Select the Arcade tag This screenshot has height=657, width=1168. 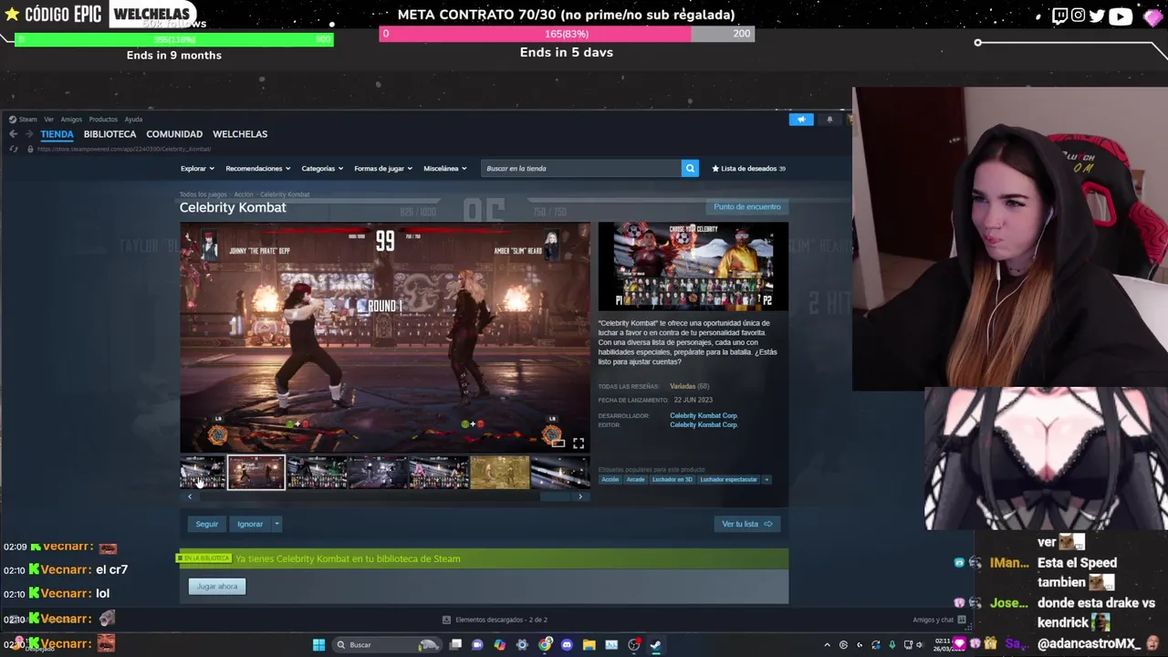tap(635, 479)
